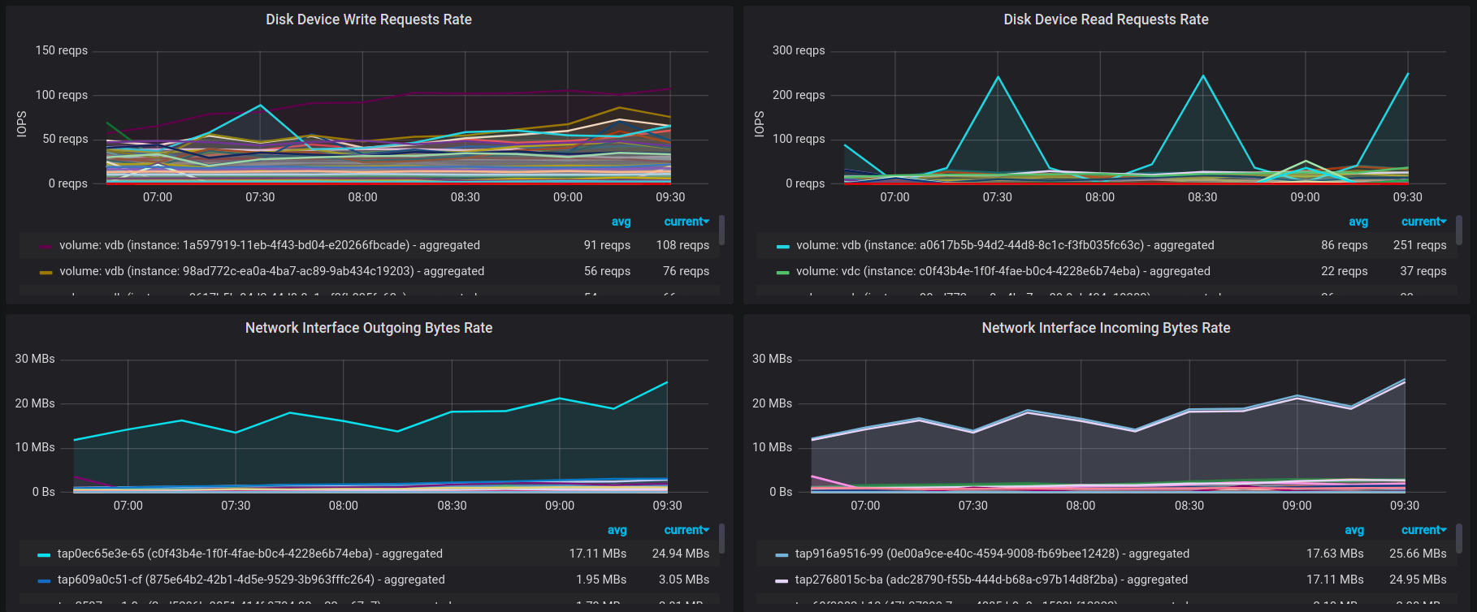
Task: Click the cyan swatch for volume vdb a0617b5b
Action: [x=782, y=246]
